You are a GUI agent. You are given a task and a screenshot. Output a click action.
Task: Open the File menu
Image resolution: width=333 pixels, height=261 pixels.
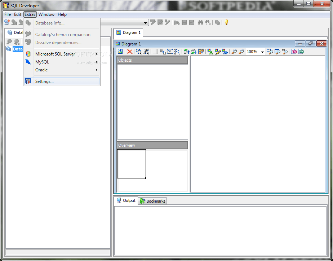8,14
